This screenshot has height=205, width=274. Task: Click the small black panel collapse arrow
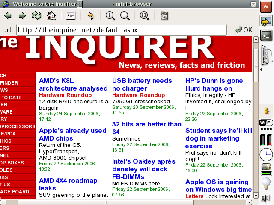click(261, 69)
